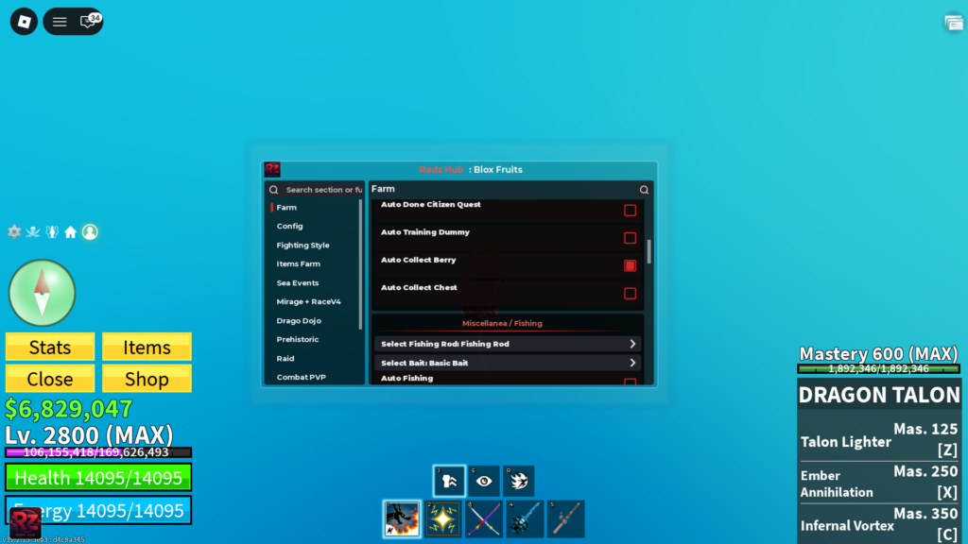The height and width of the screenshot is (544, 968).
Task: Click the section list scrollbar
Action: click(360, 264)
